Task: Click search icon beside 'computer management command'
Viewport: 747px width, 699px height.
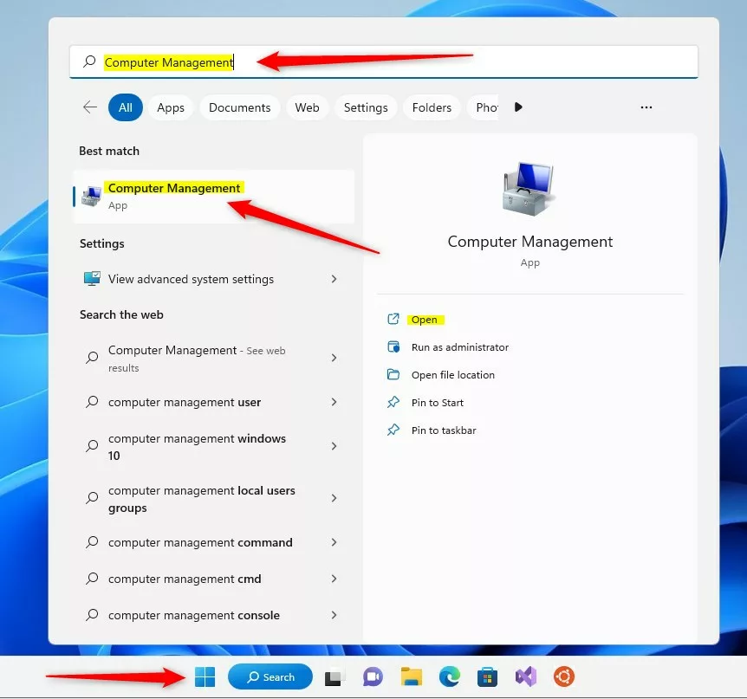Action: [x=92, y=542]
